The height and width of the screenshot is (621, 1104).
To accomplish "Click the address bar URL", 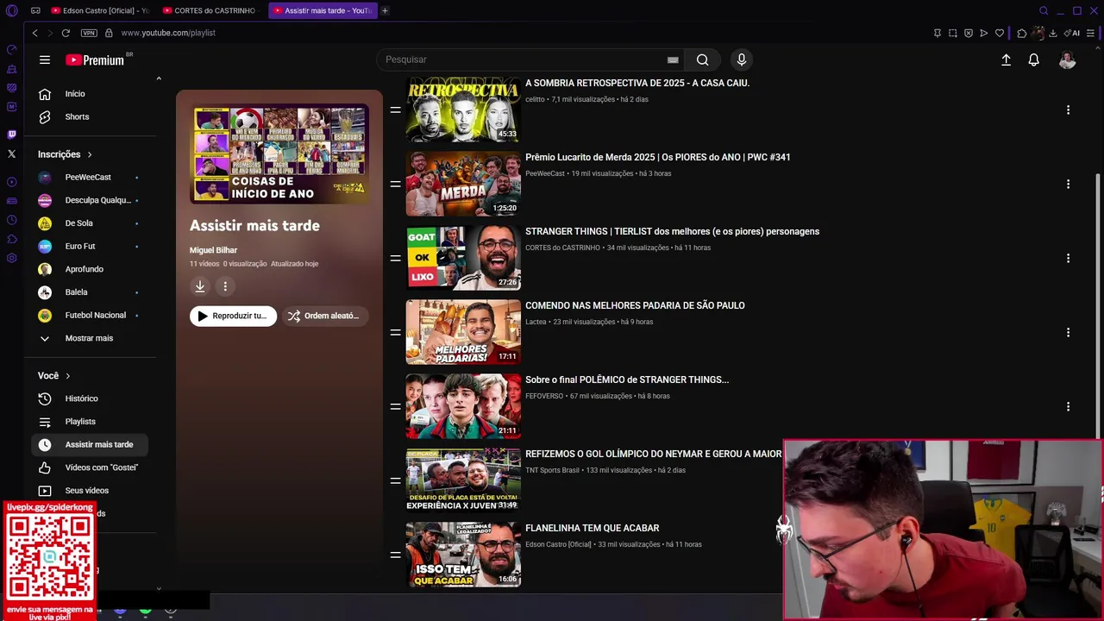I will pos(168,33).
